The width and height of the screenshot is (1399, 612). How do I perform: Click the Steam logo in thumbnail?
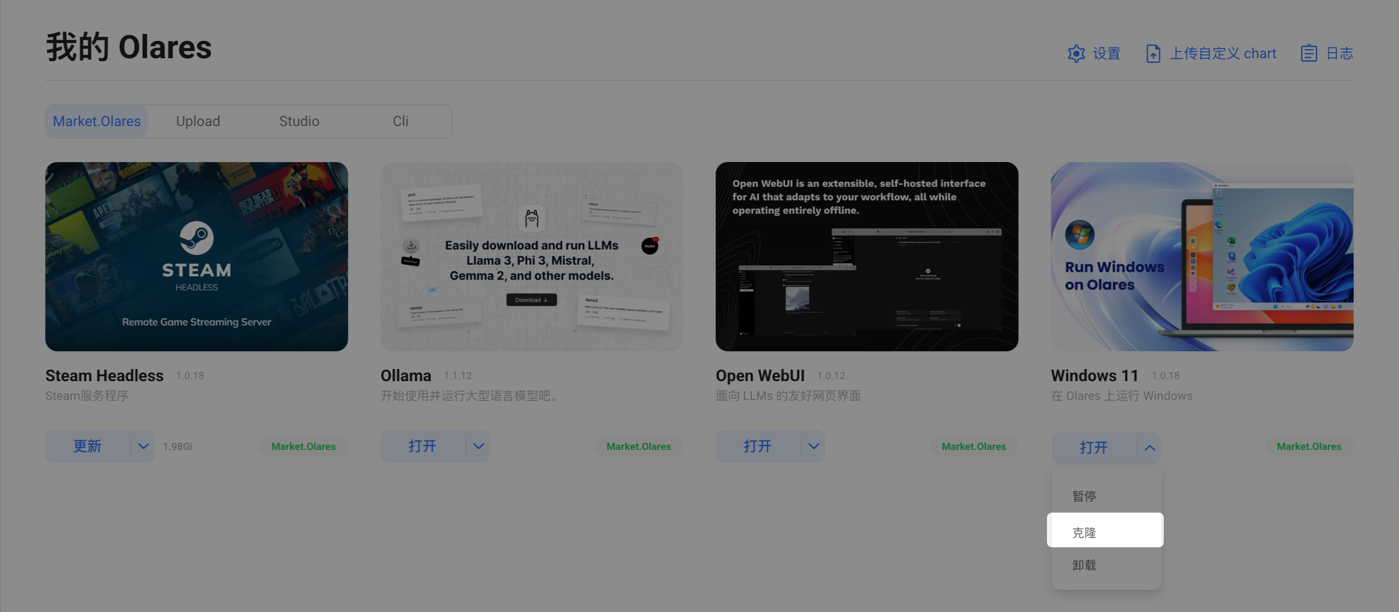point(196,237)
